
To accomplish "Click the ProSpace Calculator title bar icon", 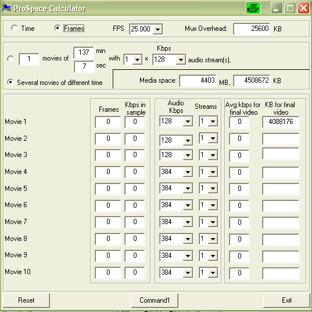I will (6, 8).
